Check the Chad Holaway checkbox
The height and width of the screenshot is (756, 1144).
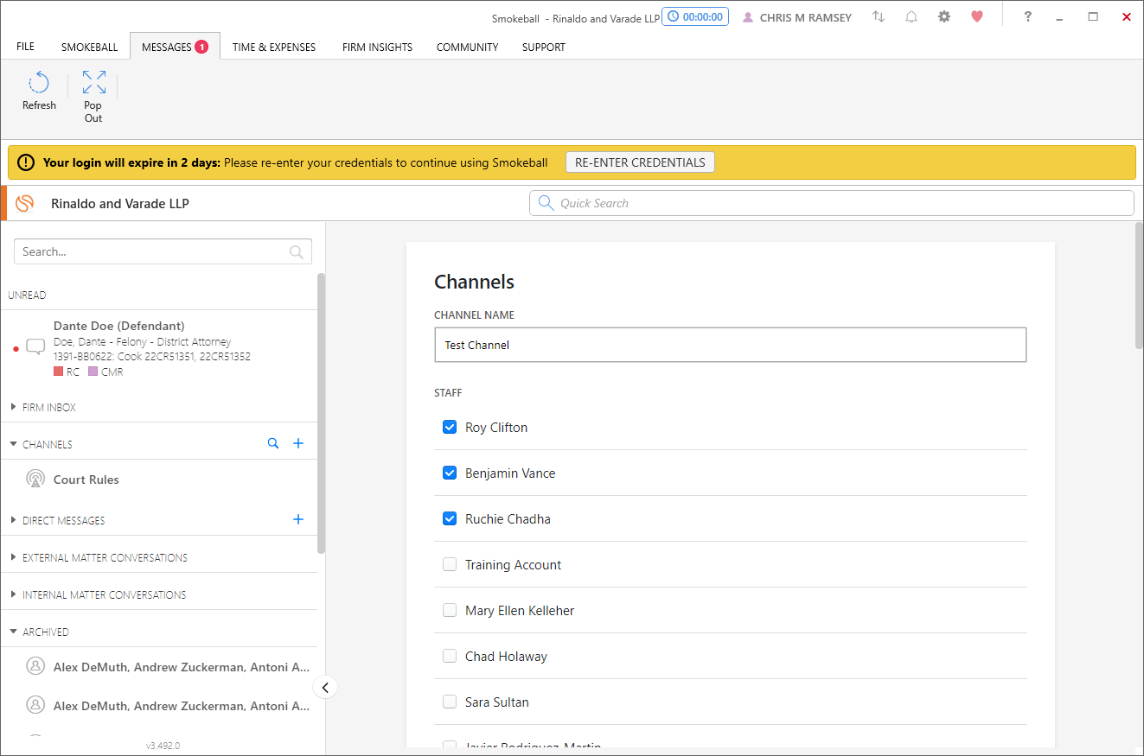[x=450, y=656]
